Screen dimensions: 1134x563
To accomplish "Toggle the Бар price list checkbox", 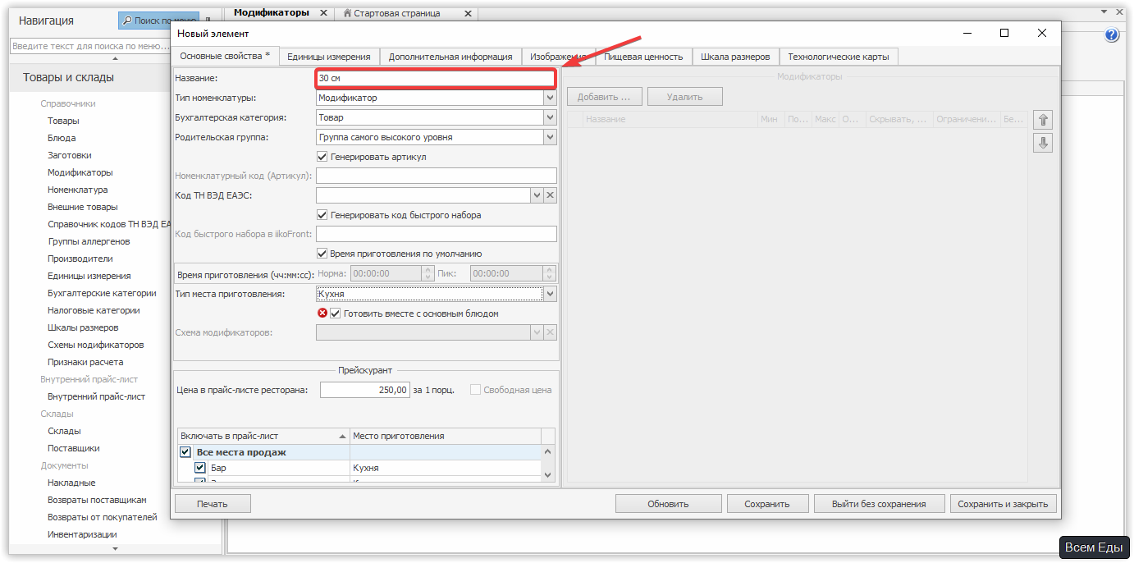I will pos(199,468).
